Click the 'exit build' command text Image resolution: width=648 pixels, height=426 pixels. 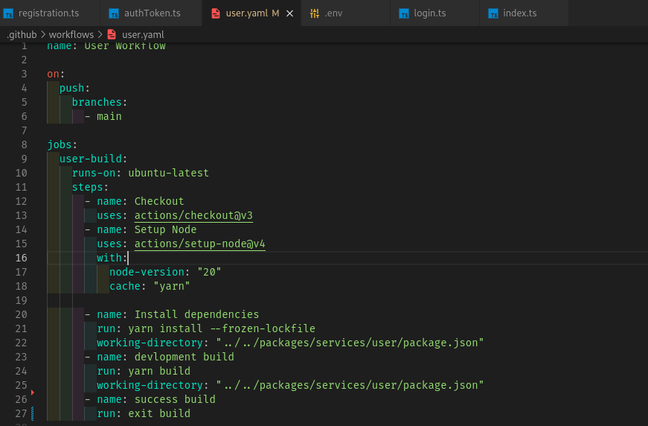[x=159, y=413]
